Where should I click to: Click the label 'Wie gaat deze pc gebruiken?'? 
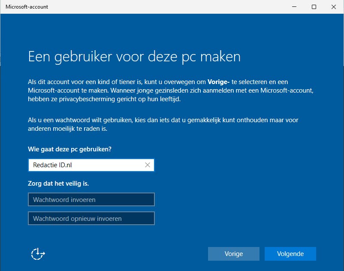coord(69,149)
